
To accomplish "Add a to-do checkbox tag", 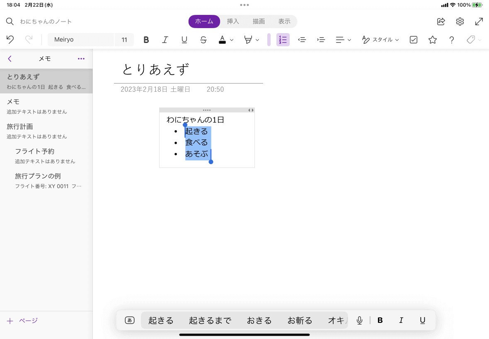I will (x=414, y=40).
